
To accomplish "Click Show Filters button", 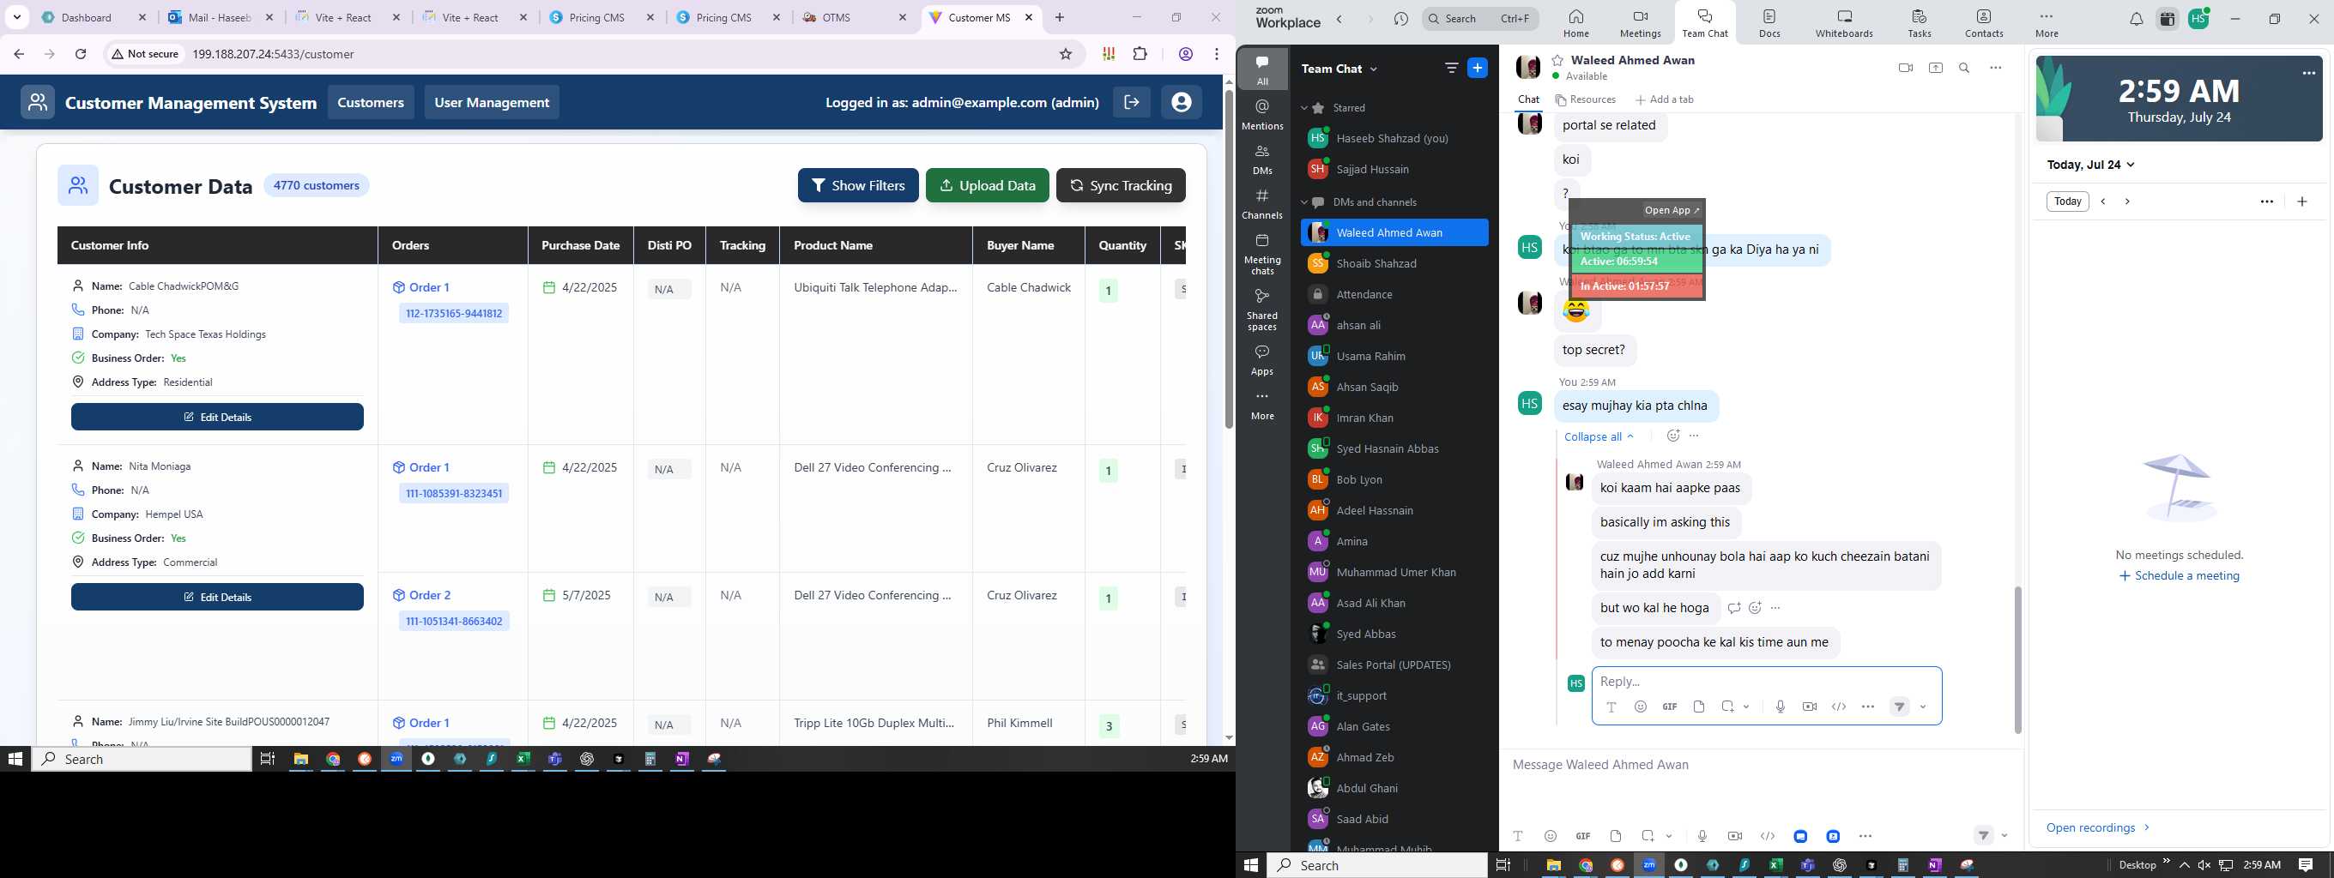I will point(857,185).
